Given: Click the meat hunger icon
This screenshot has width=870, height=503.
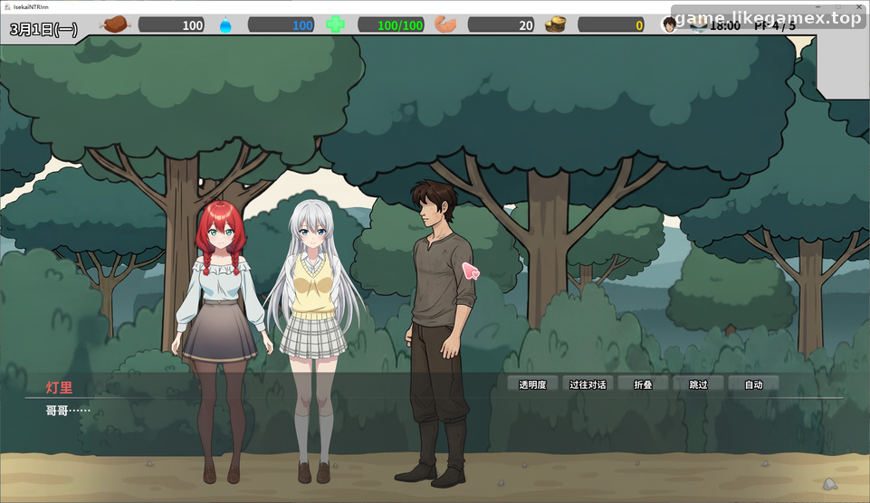Looking at the screenshot, I should pyautogui.click(x=115, y=24).
